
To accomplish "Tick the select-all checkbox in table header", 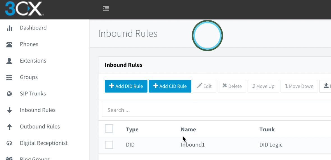I will (109, 129).
